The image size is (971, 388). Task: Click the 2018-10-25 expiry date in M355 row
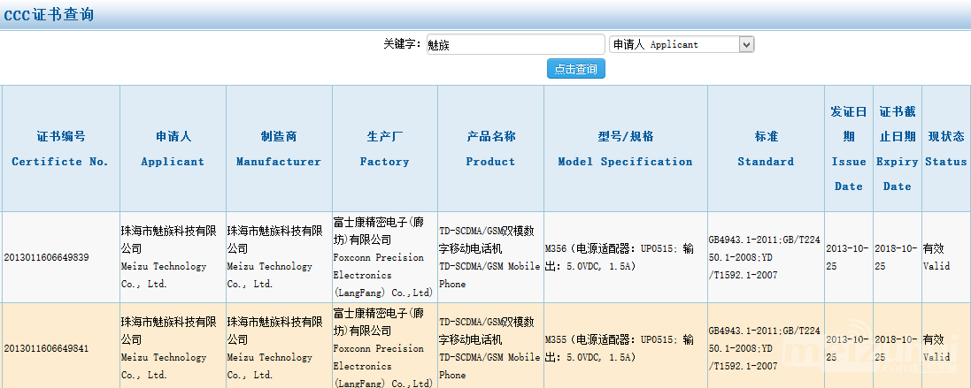[x=898, y=348]
